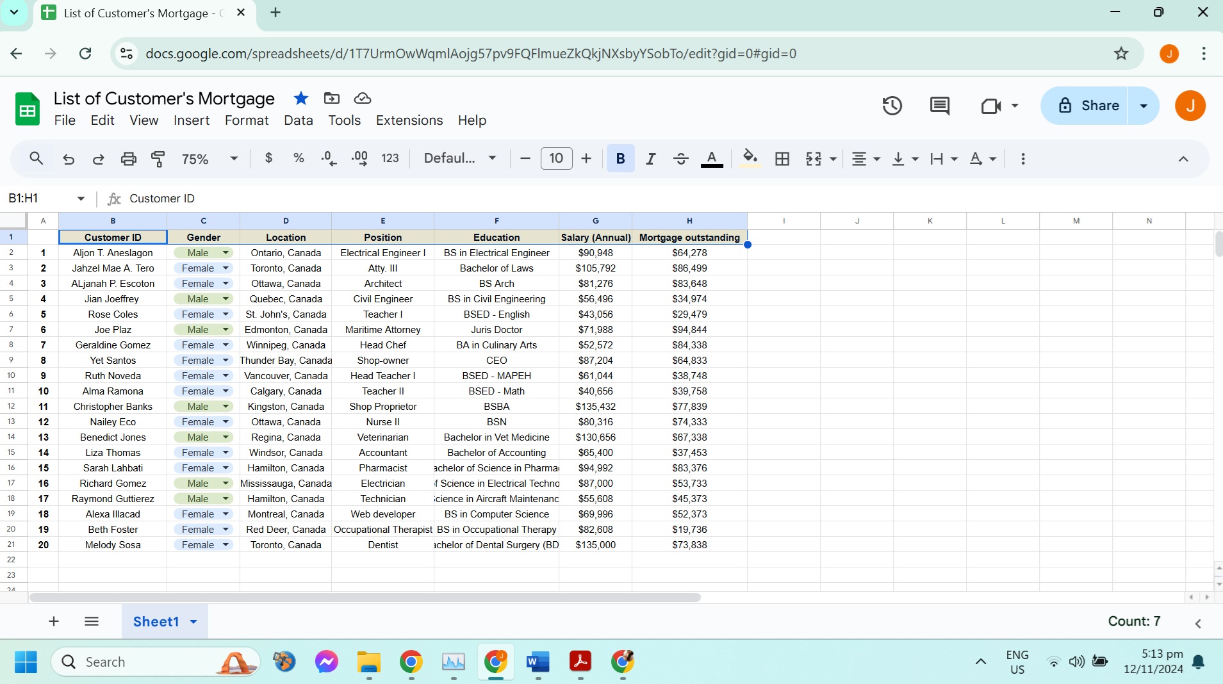Click the print icon

coord(129,159)
